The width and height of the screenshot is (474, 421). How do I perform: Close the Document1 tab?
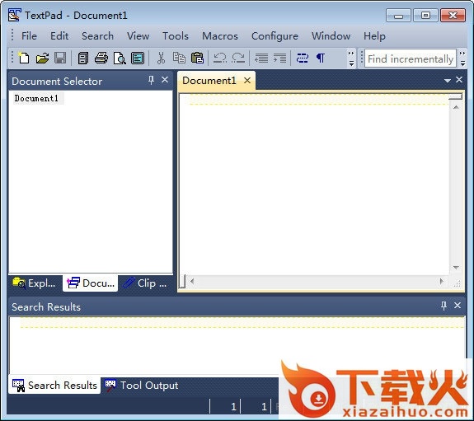[x=247, y=81]
